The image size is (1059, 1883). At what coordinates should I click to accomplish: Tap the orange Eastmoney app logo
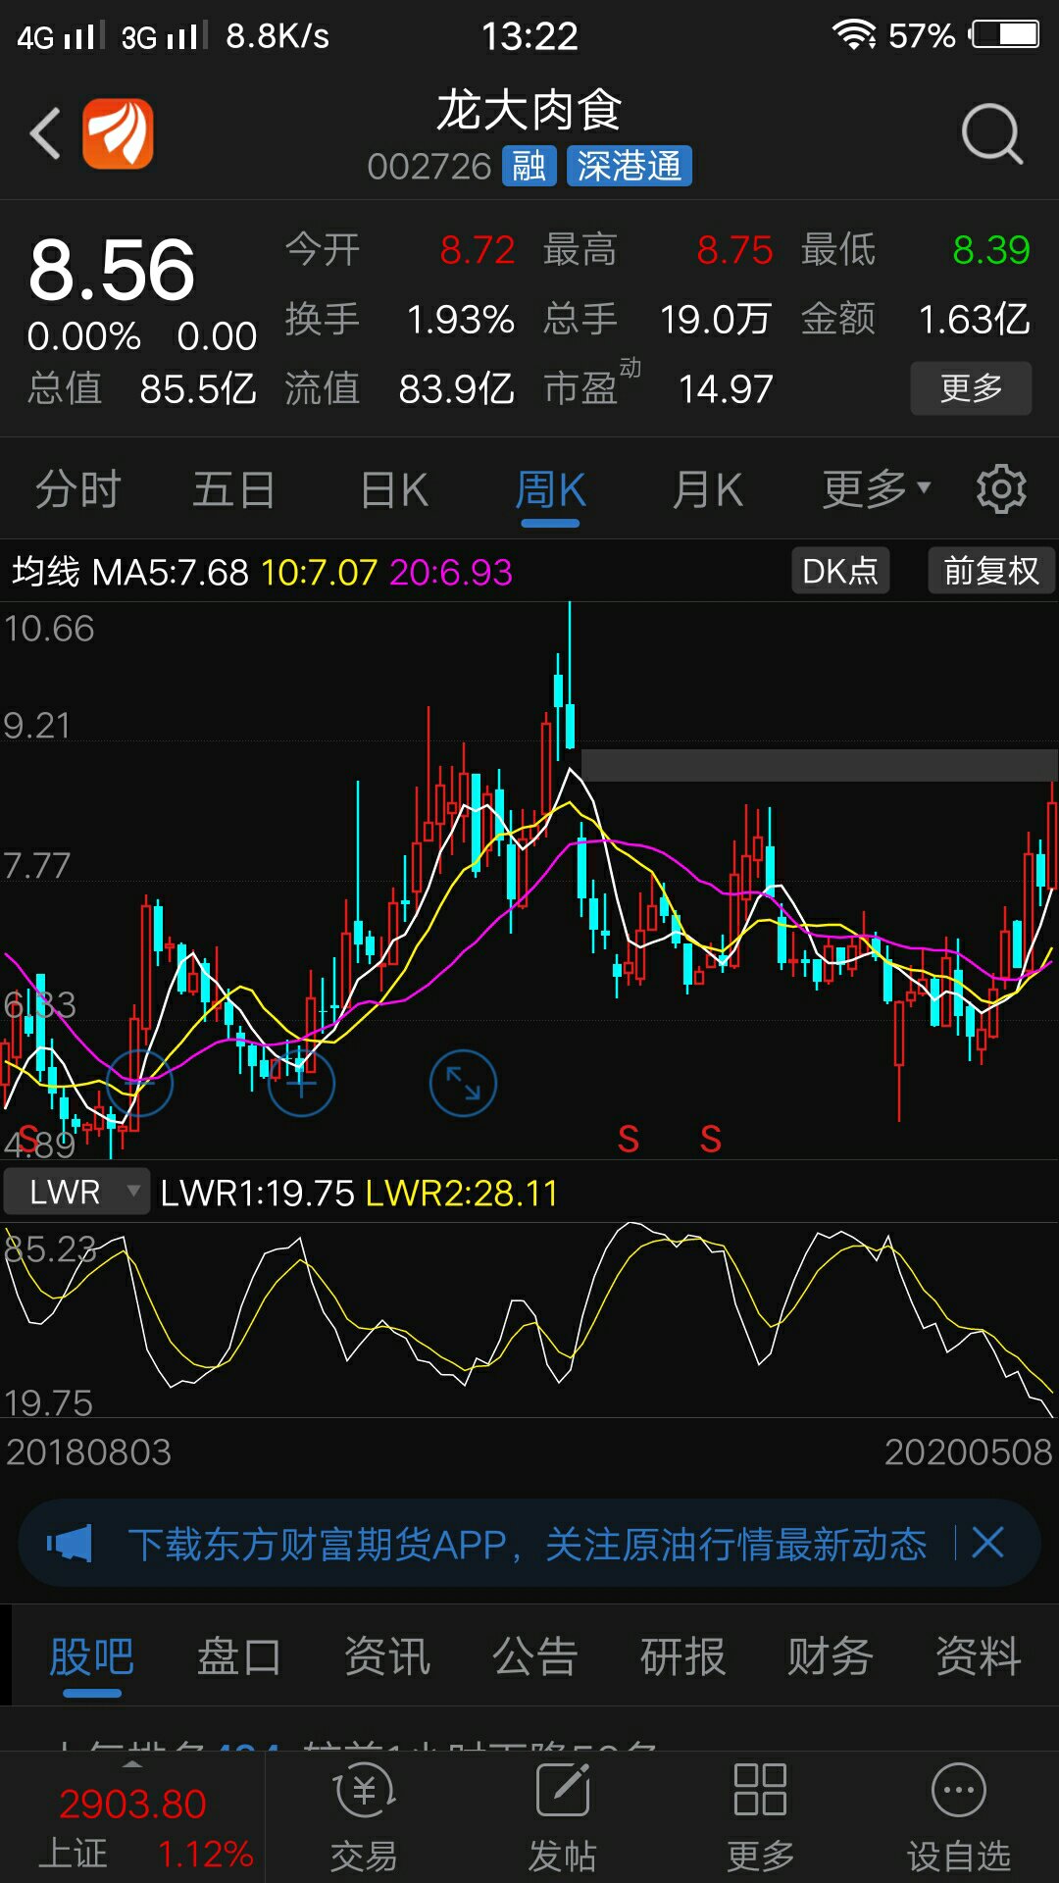pyautogui.click(x=118, y=133)
